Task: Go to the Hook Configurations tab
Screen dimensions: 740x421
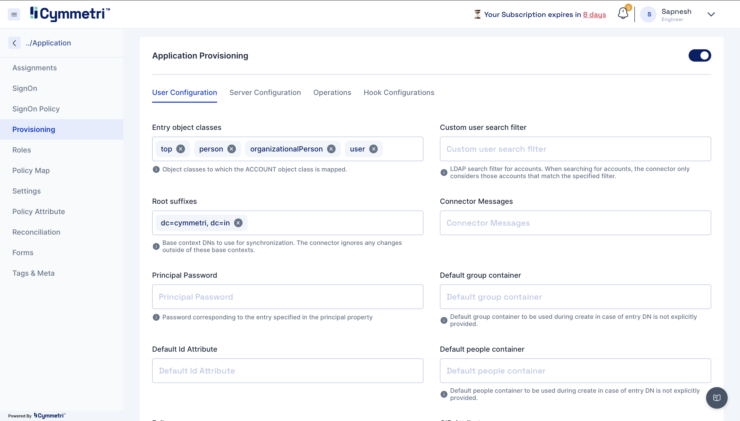Action: pyautogui.click(x=399, y=92)
